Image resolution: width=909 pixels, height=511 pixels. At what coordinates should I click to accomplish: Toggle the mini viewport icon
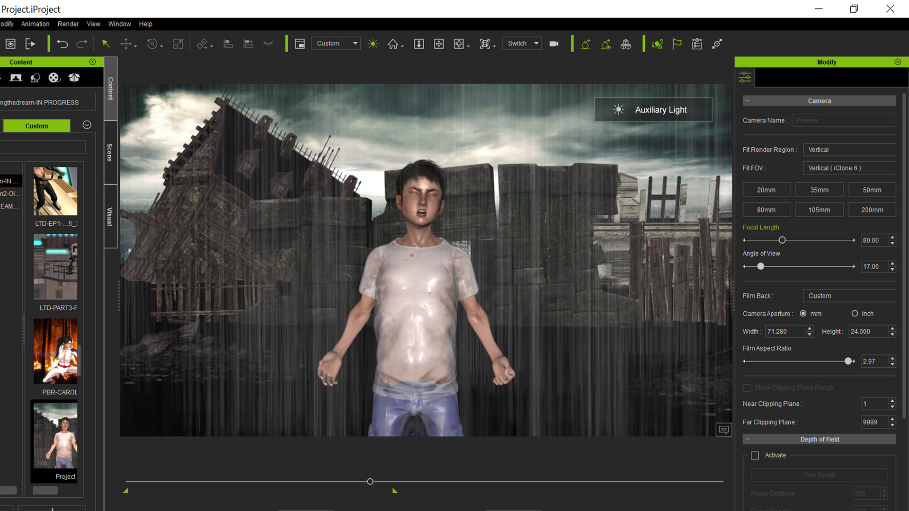(x=300, y=44)
